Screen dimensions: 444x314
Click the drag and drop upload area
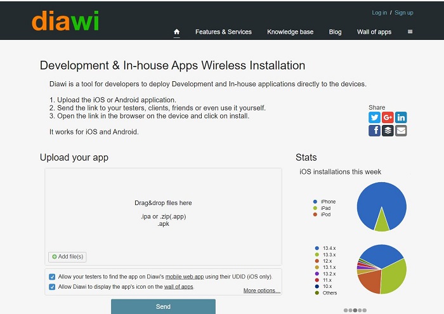(x=163, y=216)
